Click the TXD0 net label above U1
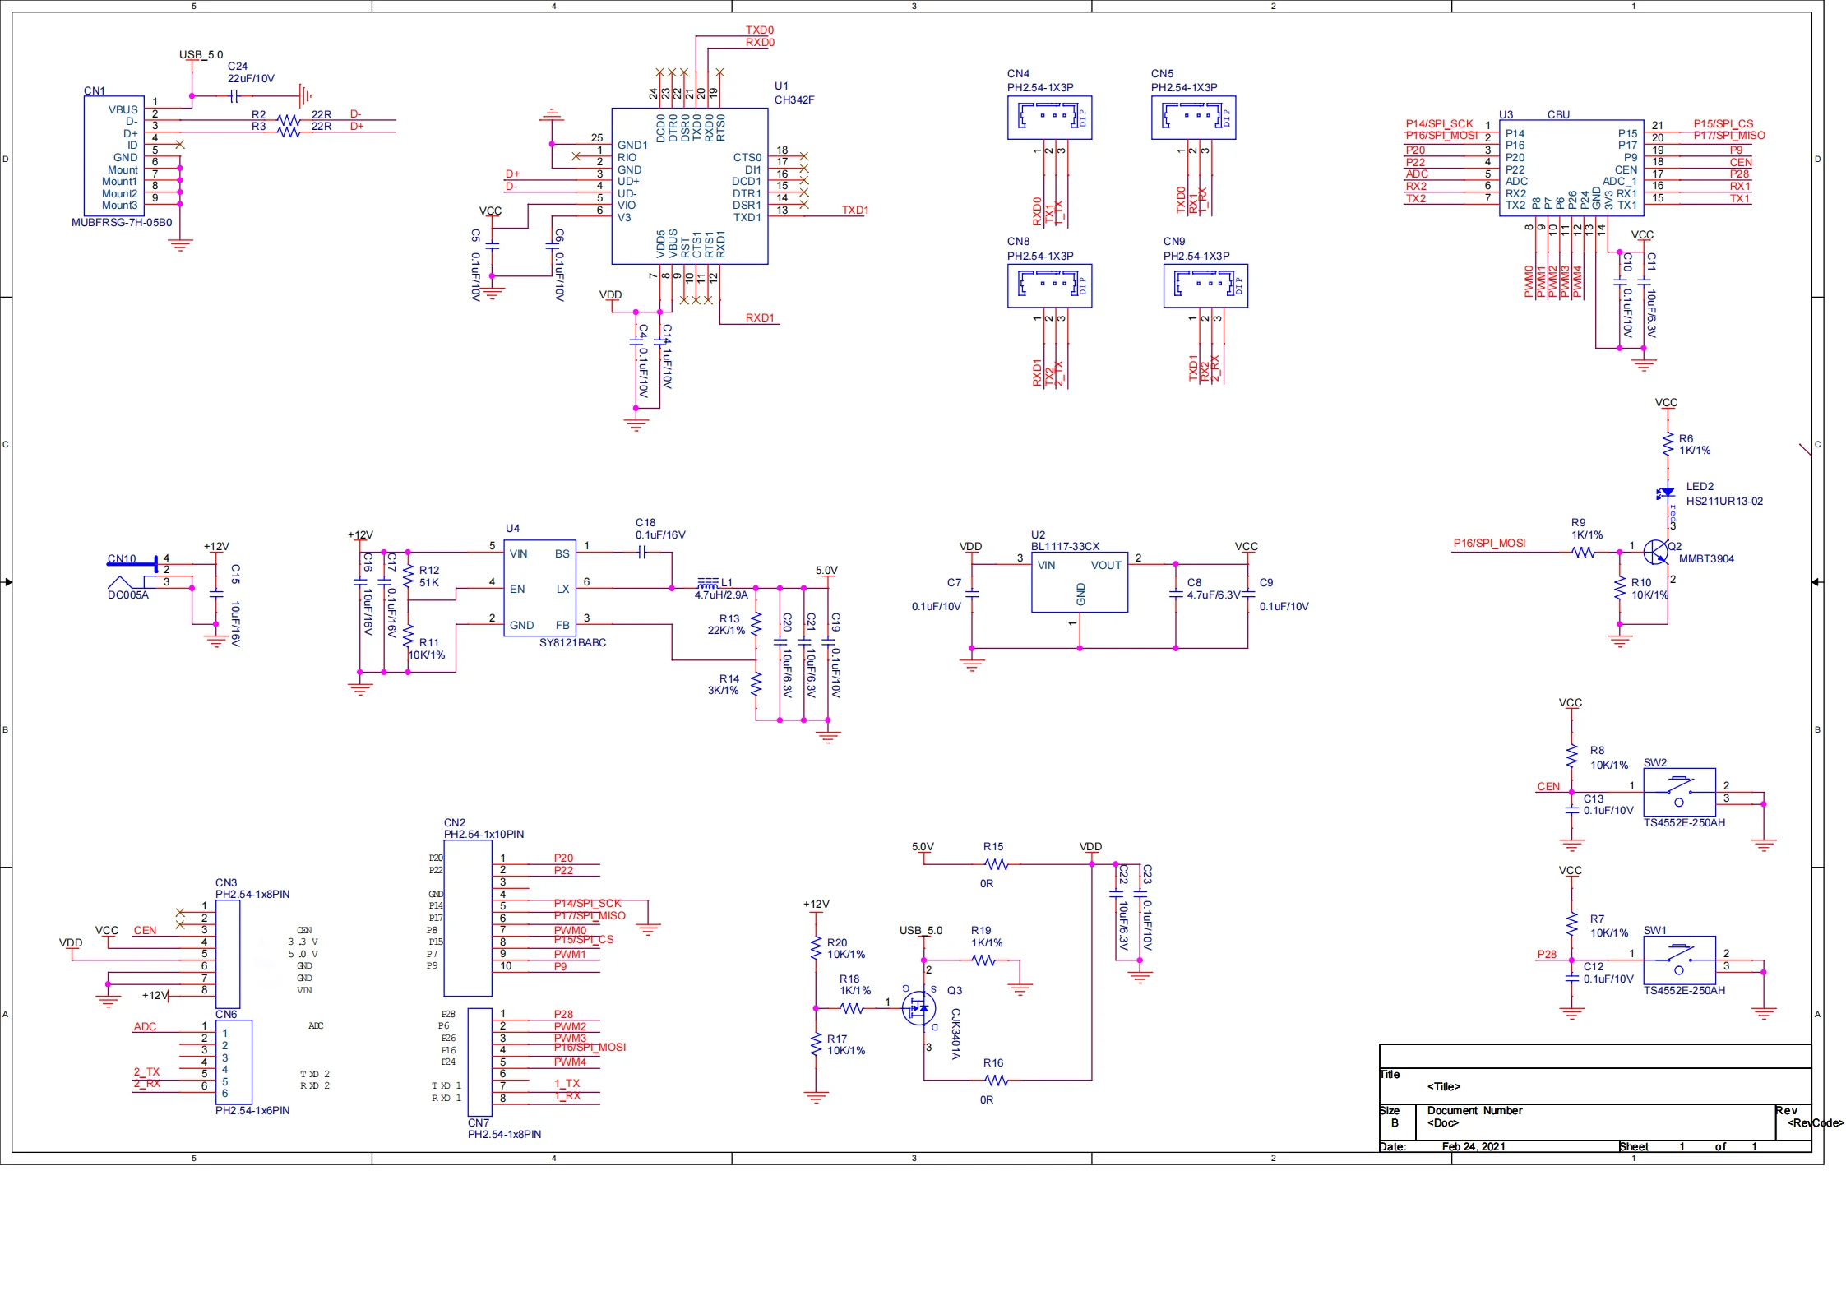Image resolution: width=1846 pixels, height=1305 pixels. (759, 30)
